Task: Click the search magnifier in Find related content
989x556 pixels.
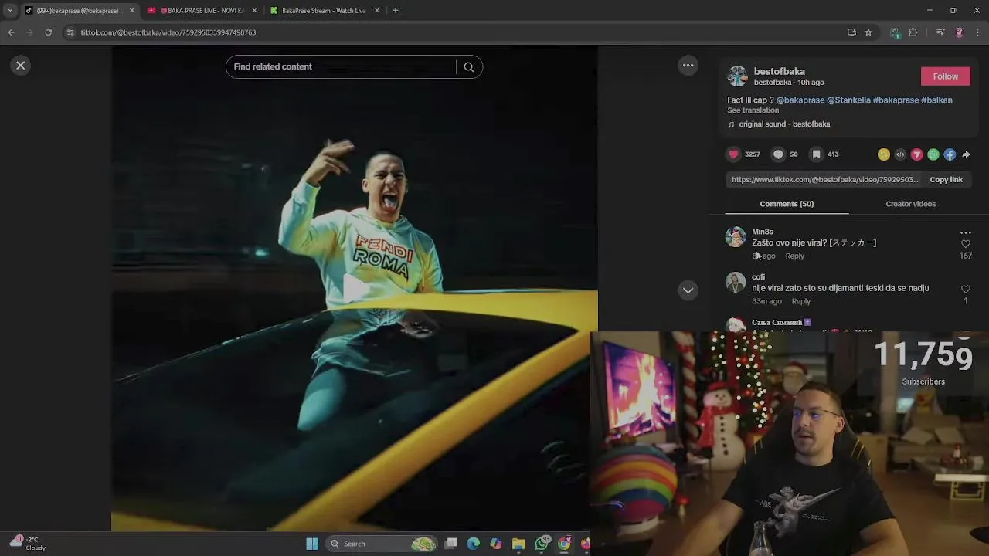Action: [468, 67]
